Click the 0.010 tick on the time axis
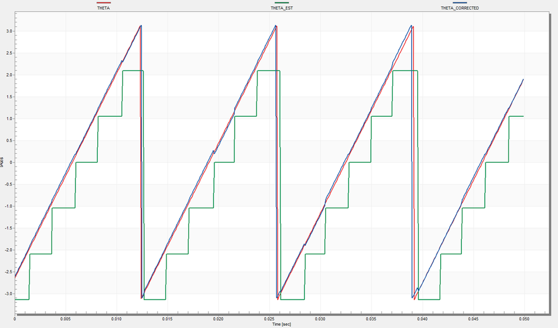The width and height of the screenshot is (558, 328). coord(117,319)
